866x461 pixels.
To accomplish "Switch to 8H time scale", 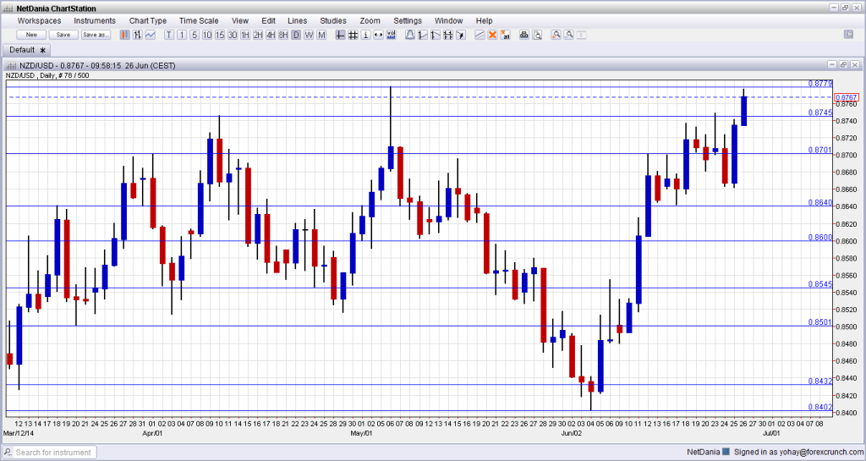I will tap(283, 35).
